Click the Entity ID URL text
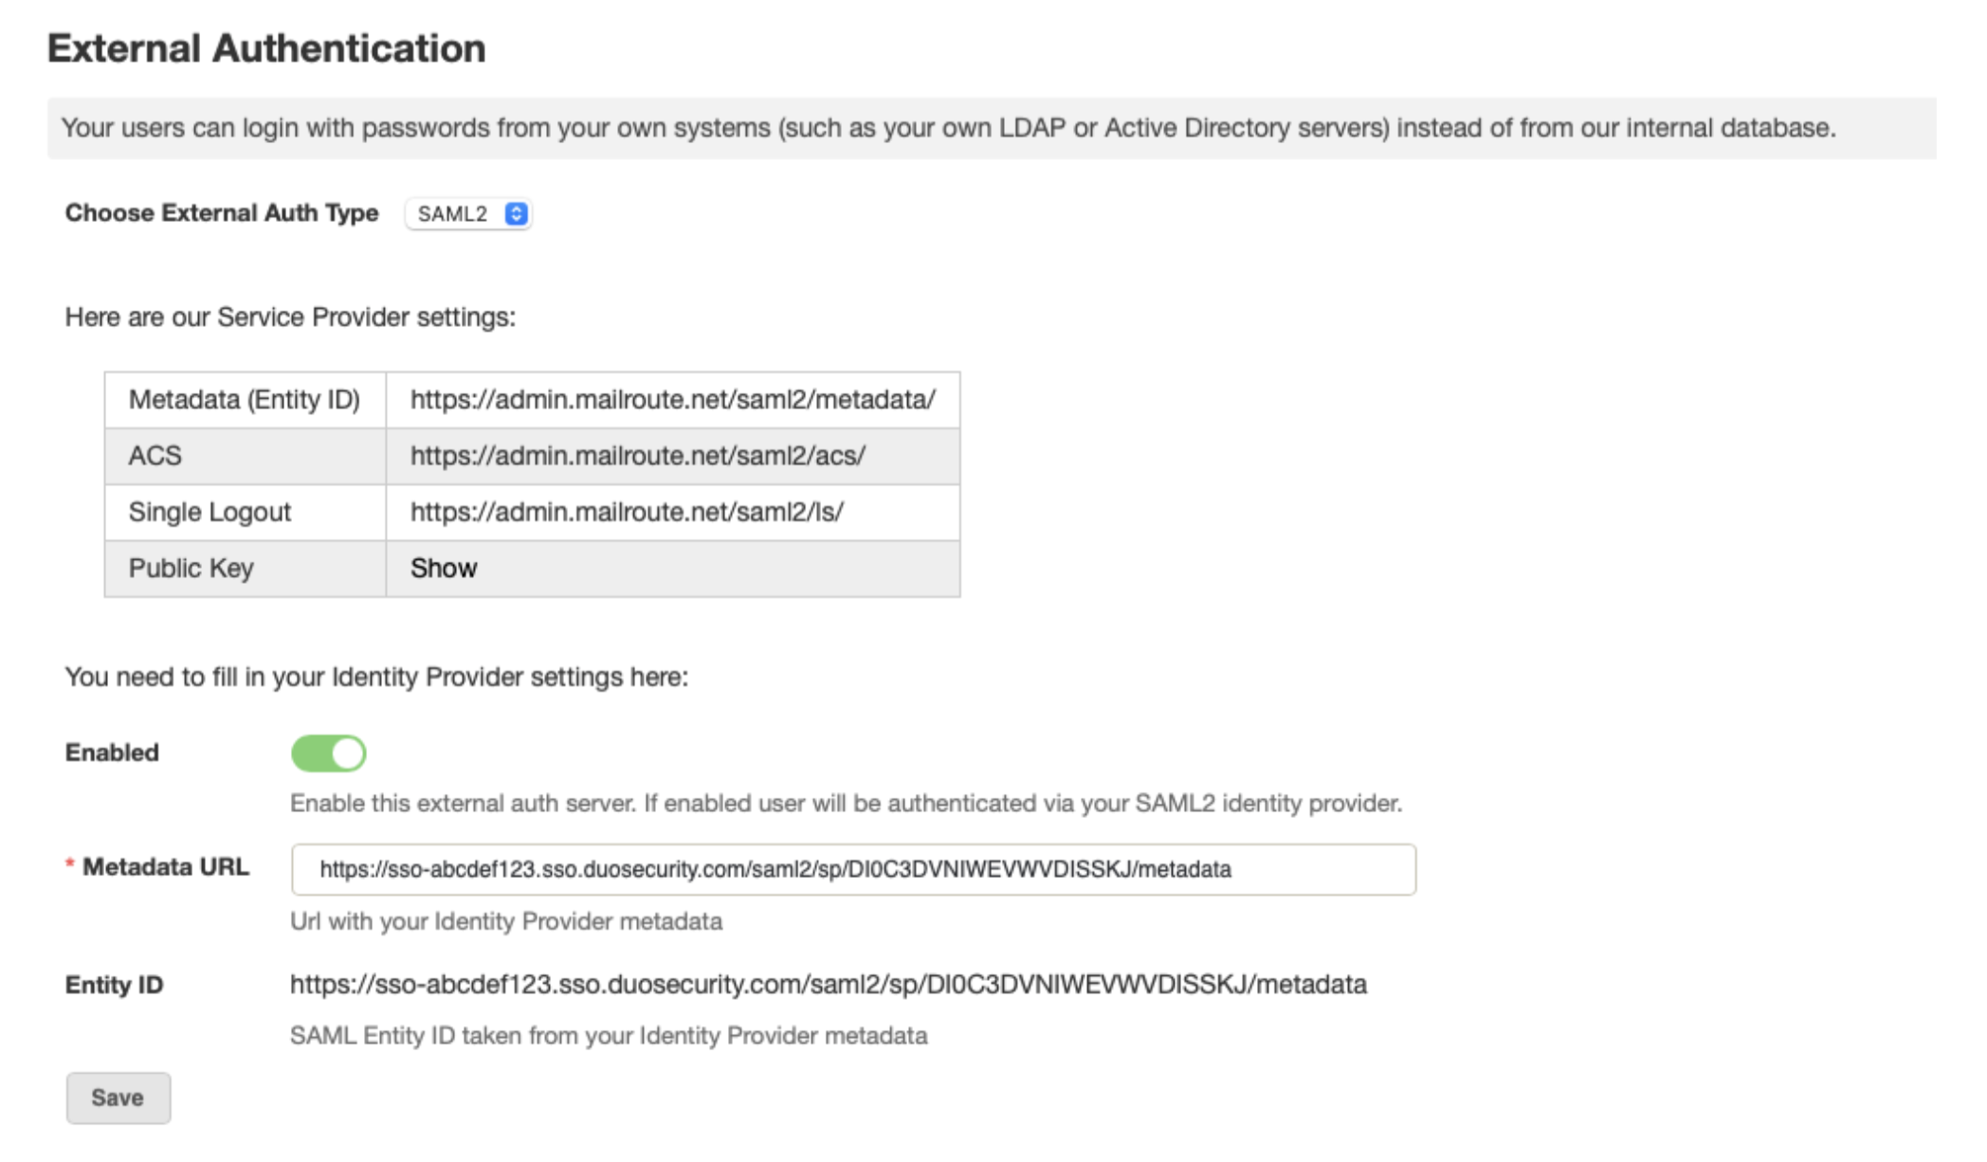This screenshot has width=1987, height=1162. click(x=828, y=984)
